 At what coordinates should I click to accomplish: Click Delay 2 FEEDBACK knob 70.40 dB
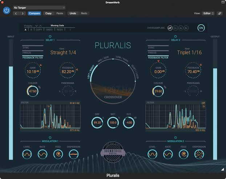pos(193,70)
